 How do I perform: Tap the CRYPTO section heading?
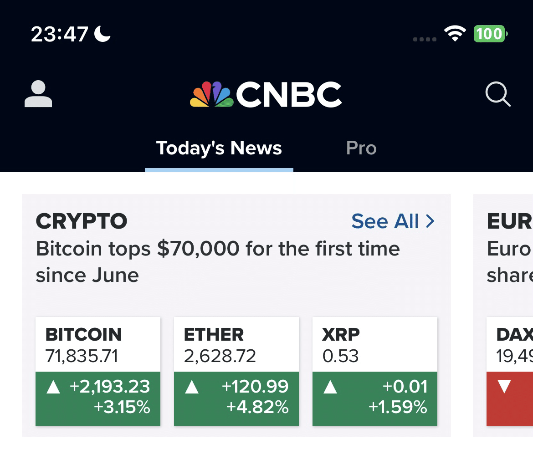pyautogui.click(x=82, y=221)
